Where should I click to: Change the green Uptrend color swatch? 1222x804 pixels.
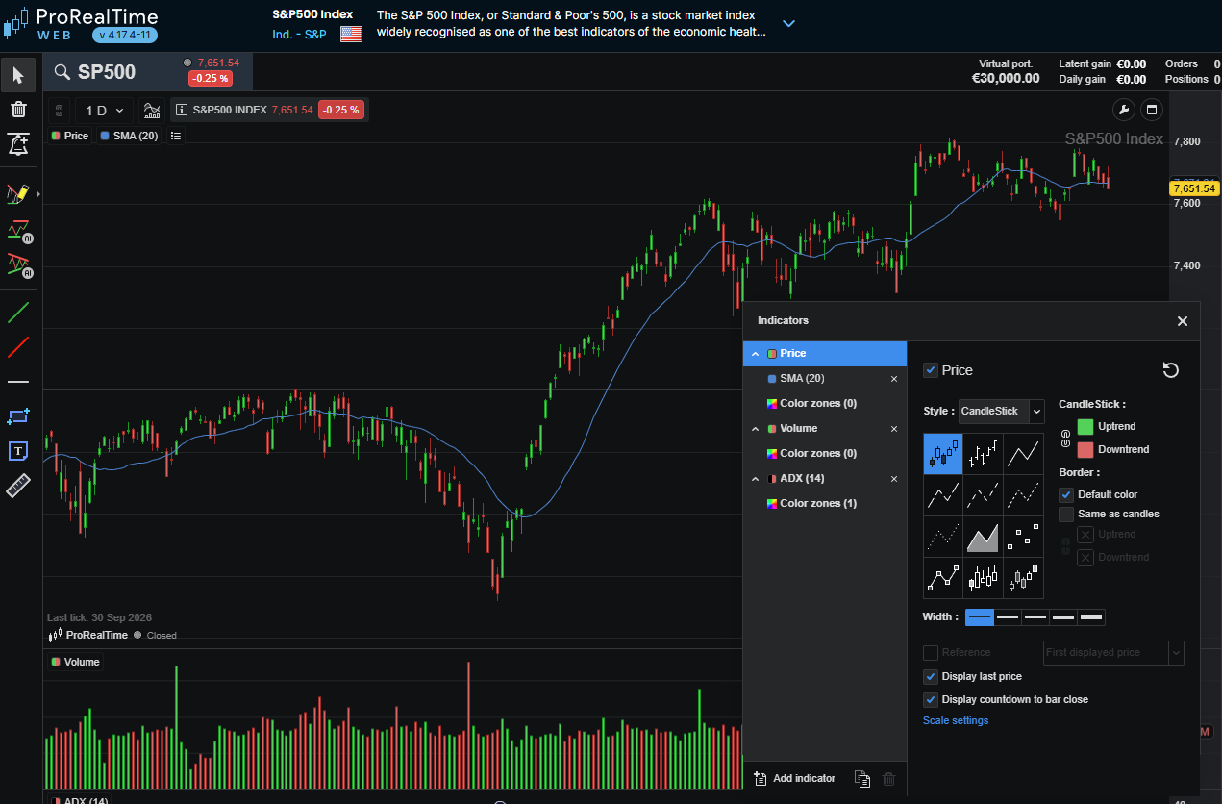pyautogui.click(x=1085, y=427)
